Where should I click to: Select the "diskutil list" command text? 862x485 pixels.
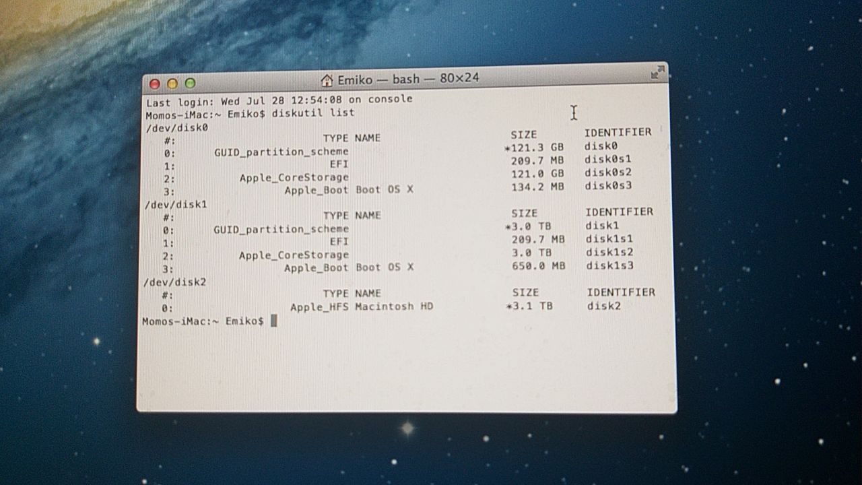click(312, 112)
